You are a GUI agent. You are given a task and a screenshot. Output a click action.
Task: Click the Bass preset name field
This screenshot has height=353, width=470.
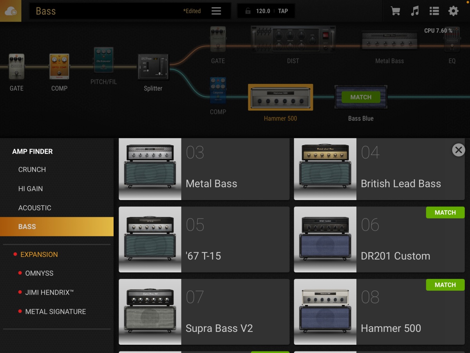(x=130, y=11)
